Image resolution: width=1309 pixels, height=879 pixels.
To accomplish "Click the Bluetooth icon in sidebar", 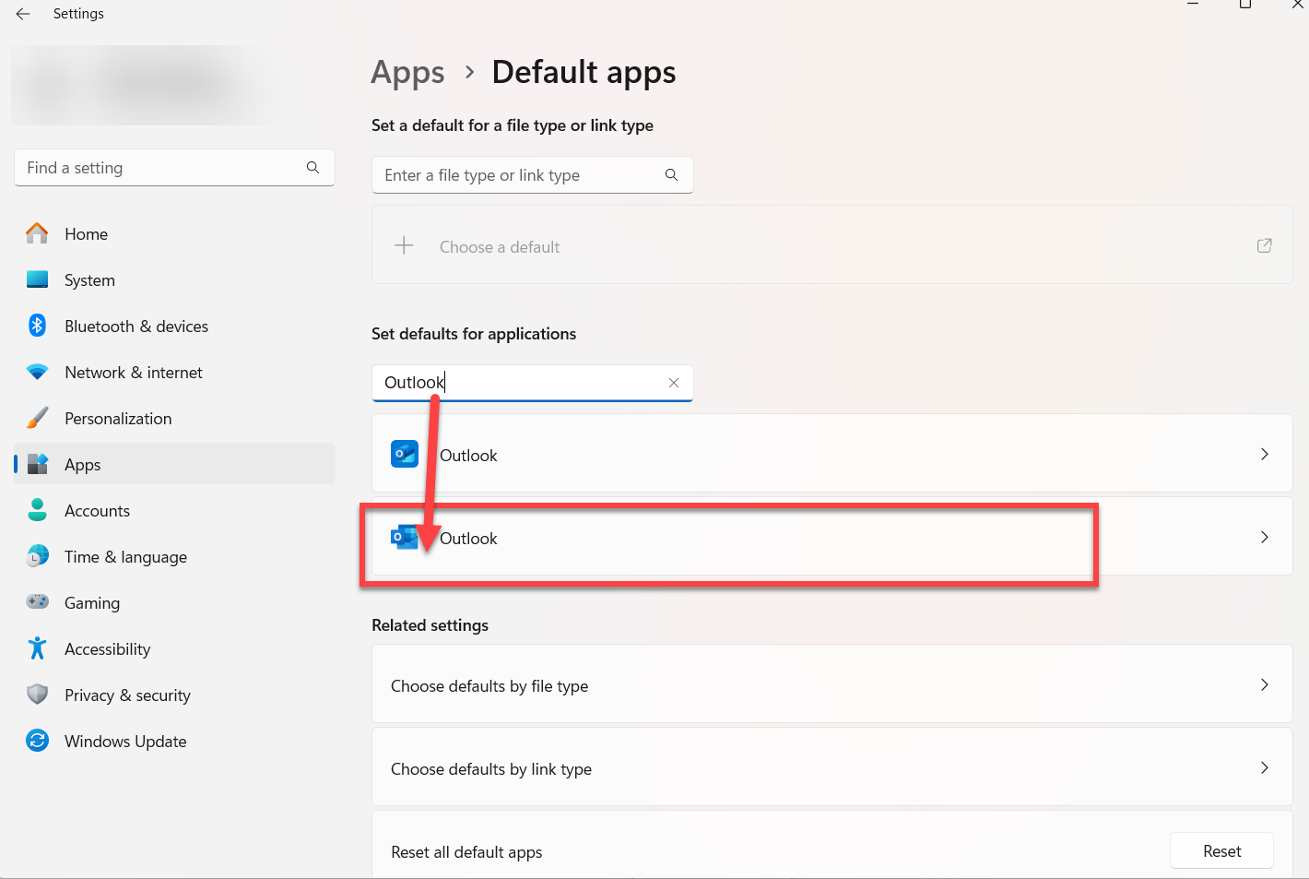I will pos(37,325).
